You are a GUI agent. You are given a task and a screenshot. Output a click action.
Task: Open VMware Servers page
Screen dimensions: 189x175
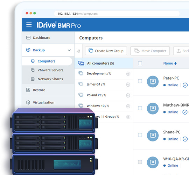tap(48, 70)
